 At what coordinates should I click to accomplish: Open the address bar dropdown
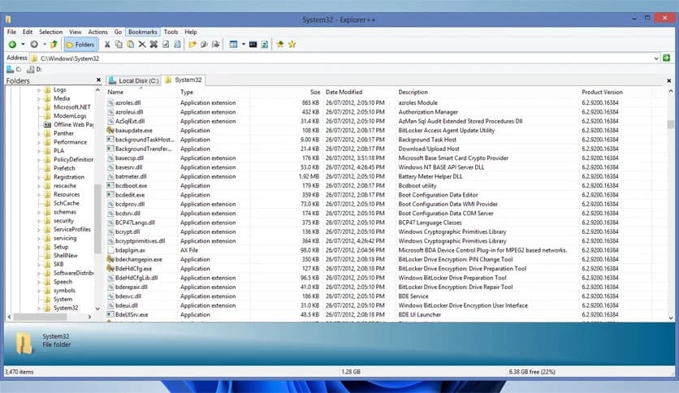(656, 58)
